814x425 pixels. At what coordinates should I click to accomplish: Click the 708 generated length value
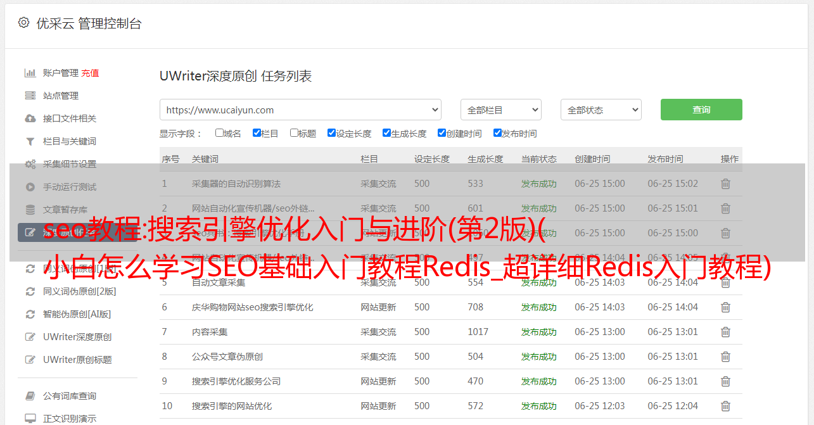(476, 307)
